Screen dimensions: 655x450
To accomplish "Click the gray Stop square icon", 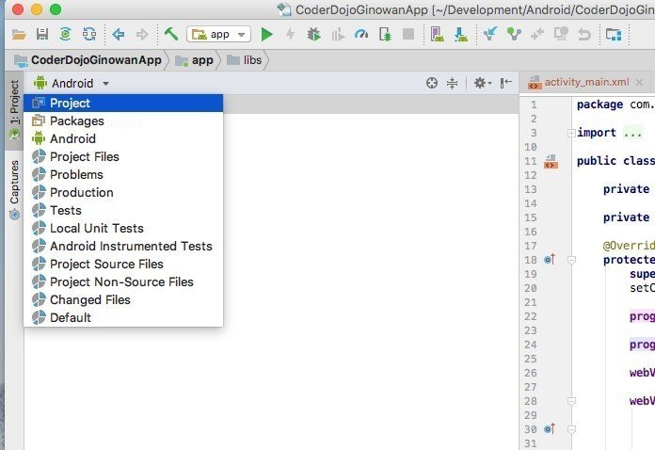I will pos(408,34).
